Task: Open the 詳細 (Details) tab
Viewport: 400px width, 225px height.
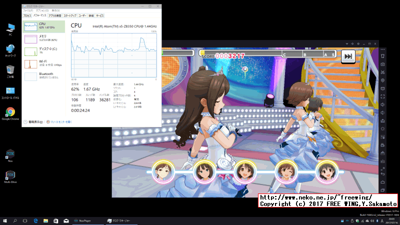Action: [x=91, y=16]
